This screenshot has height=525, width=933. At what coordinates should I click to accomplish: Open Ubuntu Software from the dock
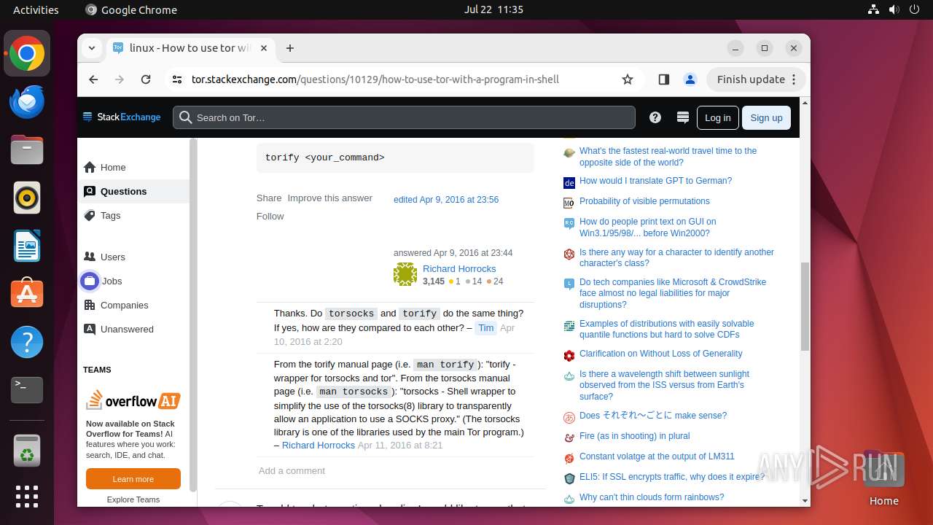[x=27, y=294]
